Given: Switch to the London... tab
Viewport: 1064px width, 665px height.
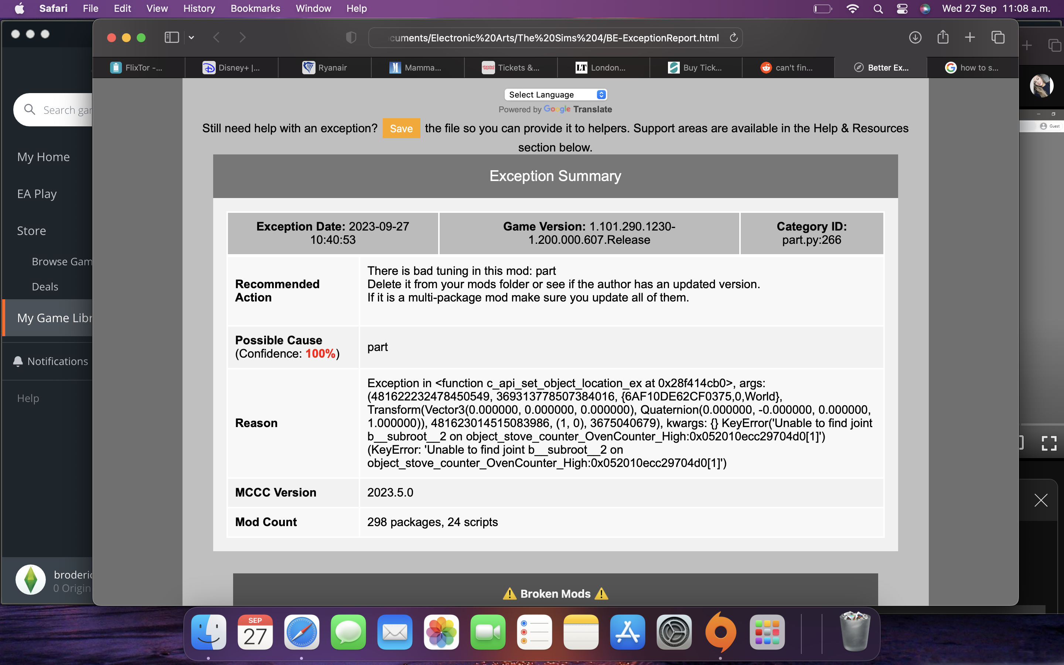Looking at the screenshot, I should click(x=604, y=68).
